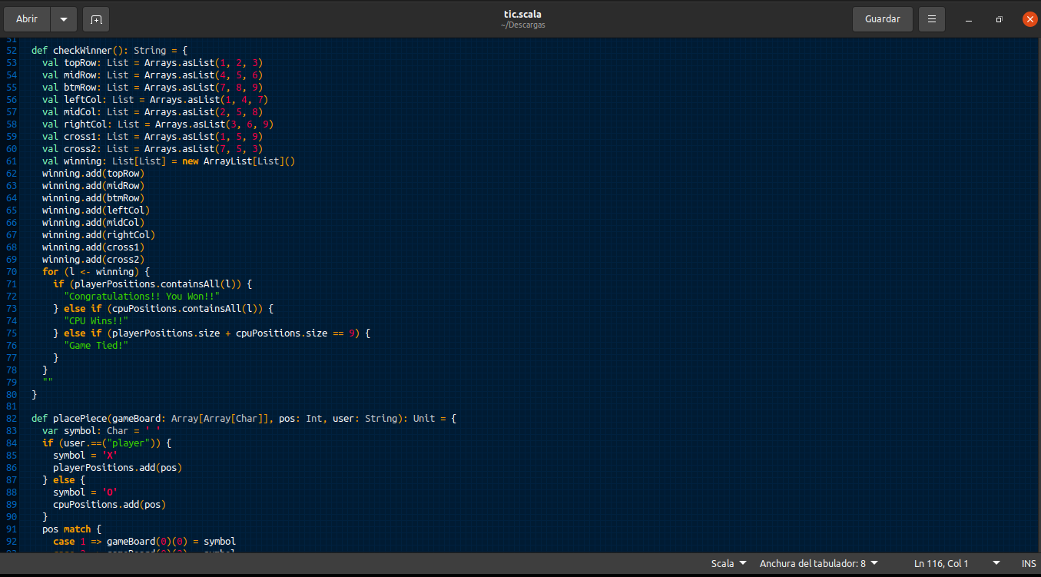Click the case 1 => gameBoard(0)(0) line
This screenshot has width=1041, height=577.
(x=144, y=542)
